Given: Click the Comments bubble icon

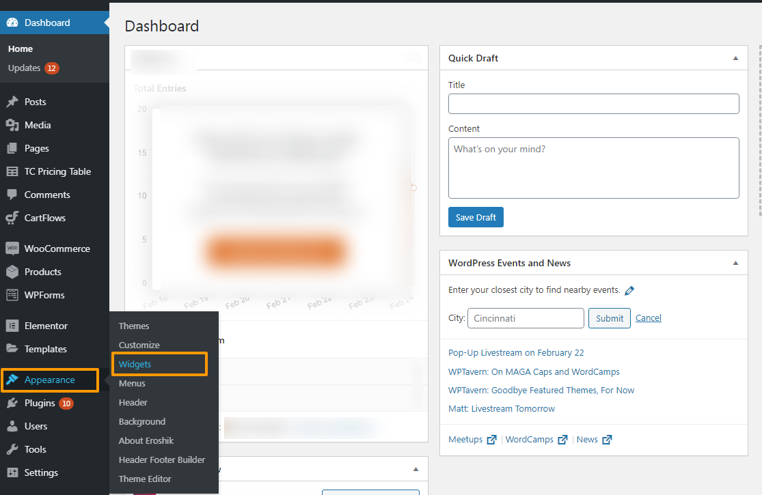Looking at the screenshot, I should point(12,195).
